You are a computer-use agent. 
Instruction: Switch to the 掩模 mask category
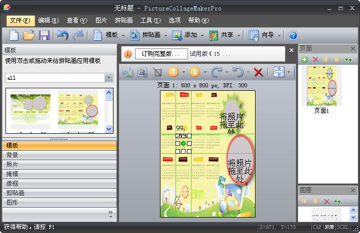[59, 174]
